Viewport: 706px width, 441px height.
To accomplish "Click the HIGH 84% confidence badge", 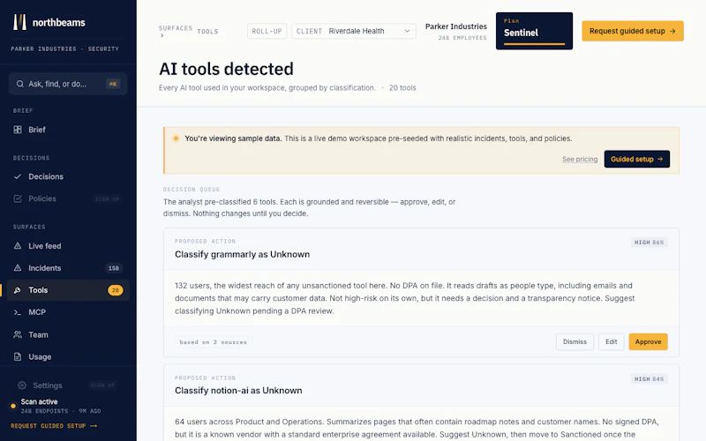I will pos(649,379).
